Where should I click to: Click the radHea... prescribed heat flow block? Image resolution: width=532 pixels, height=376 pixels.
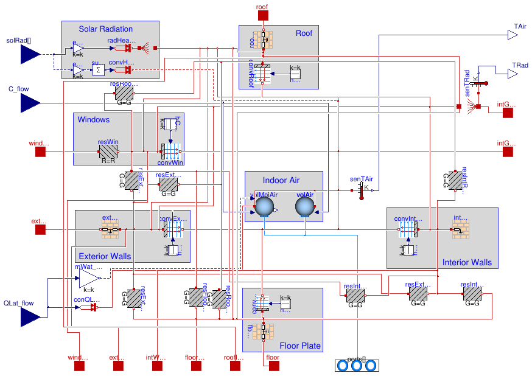124,48
